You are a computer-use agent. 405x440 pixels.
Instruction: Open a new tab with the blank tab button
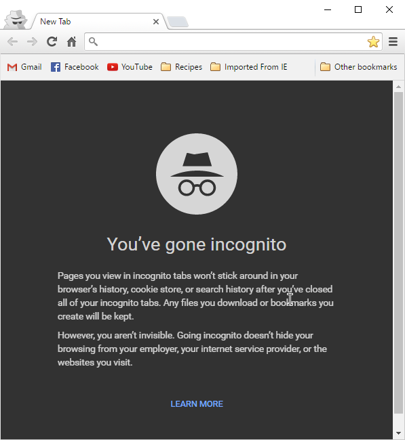coord(178,22)
